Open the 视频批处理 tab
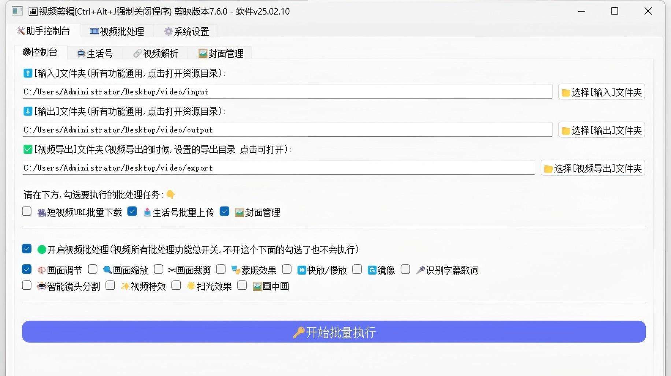 117,31
